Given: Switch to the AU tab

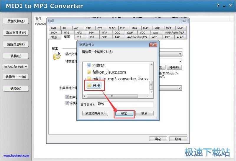Looking at the screenshot, I should [x=66, y=28].
